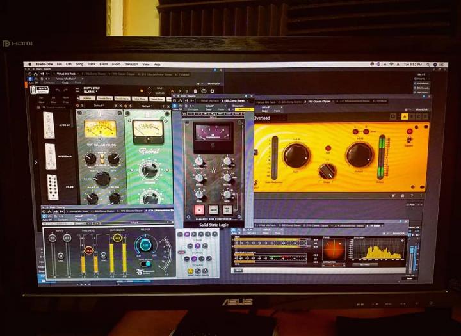Open the Apple menu
The width and height of the screenshot is (461, 336).
(x=29, y=64)
